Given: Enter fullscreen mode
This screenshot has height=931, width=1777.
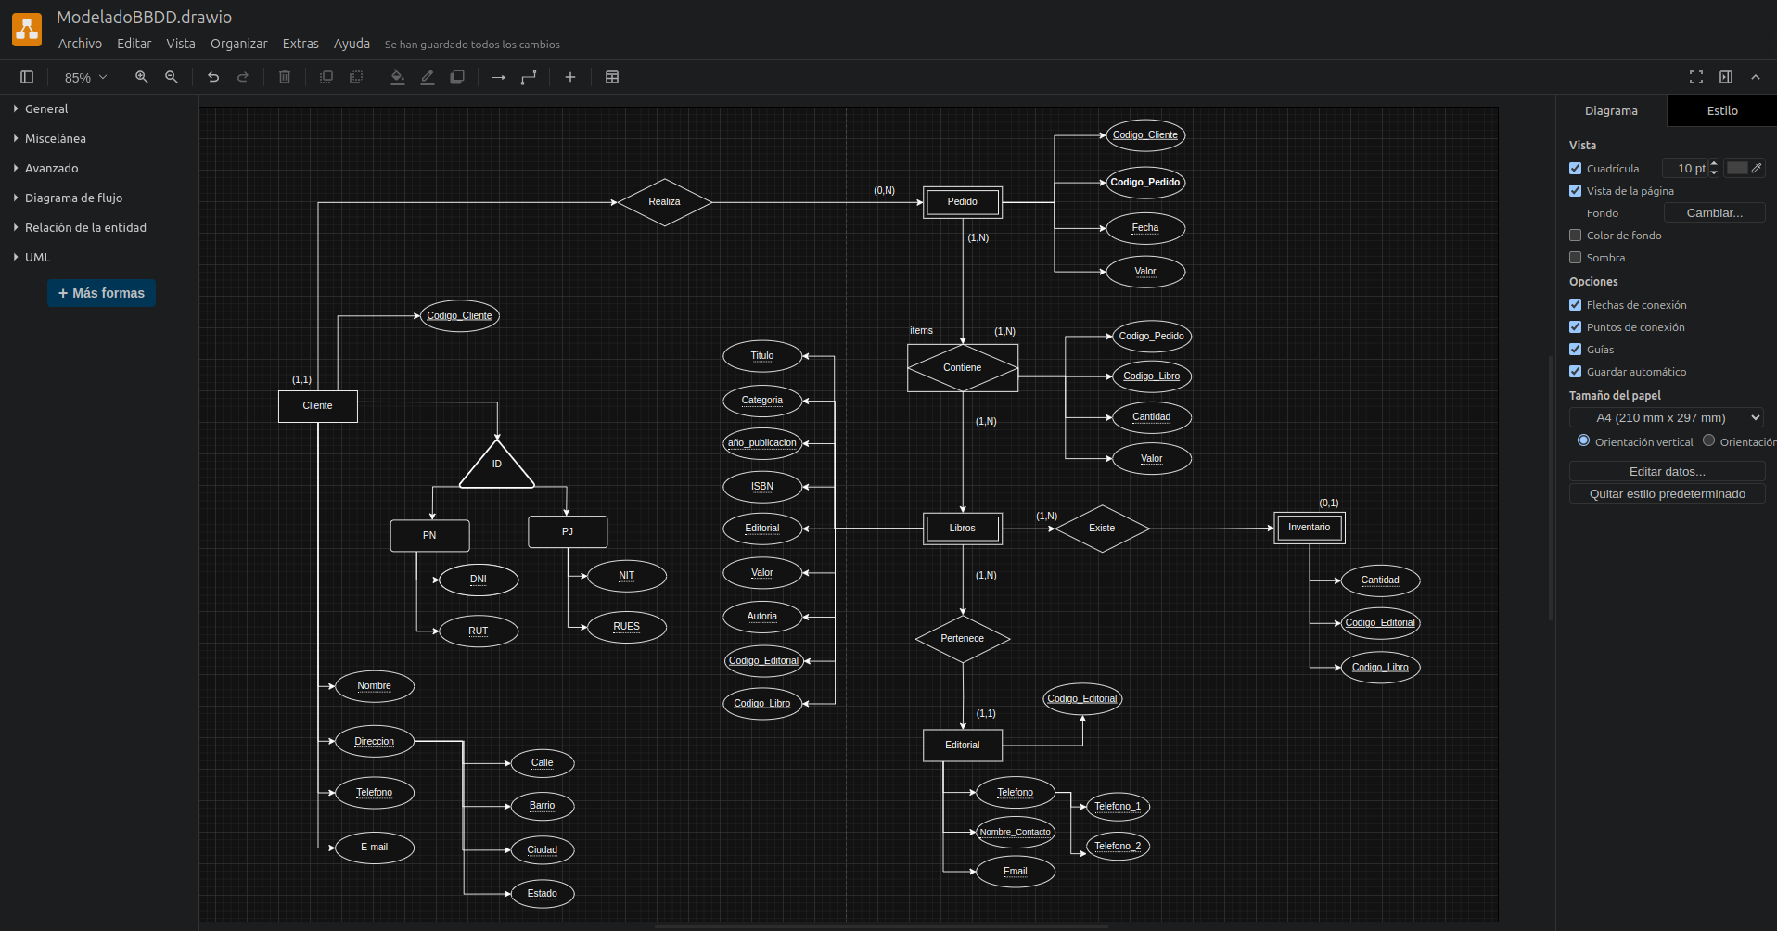Looking at the screenshot, I should pyautogui.click(x=1696, y=77).
